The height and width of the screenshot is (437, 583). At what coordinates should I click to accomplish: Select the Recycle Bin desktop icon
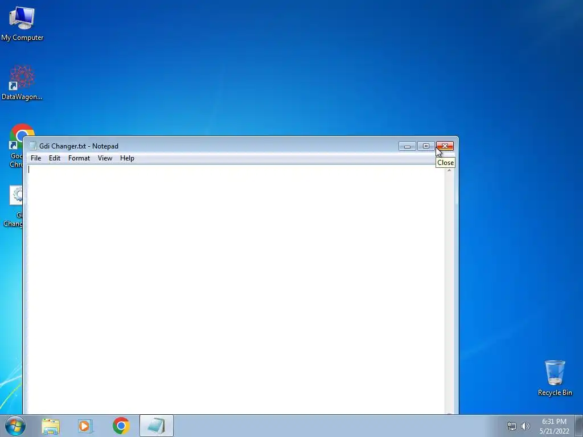pos(555,378)
